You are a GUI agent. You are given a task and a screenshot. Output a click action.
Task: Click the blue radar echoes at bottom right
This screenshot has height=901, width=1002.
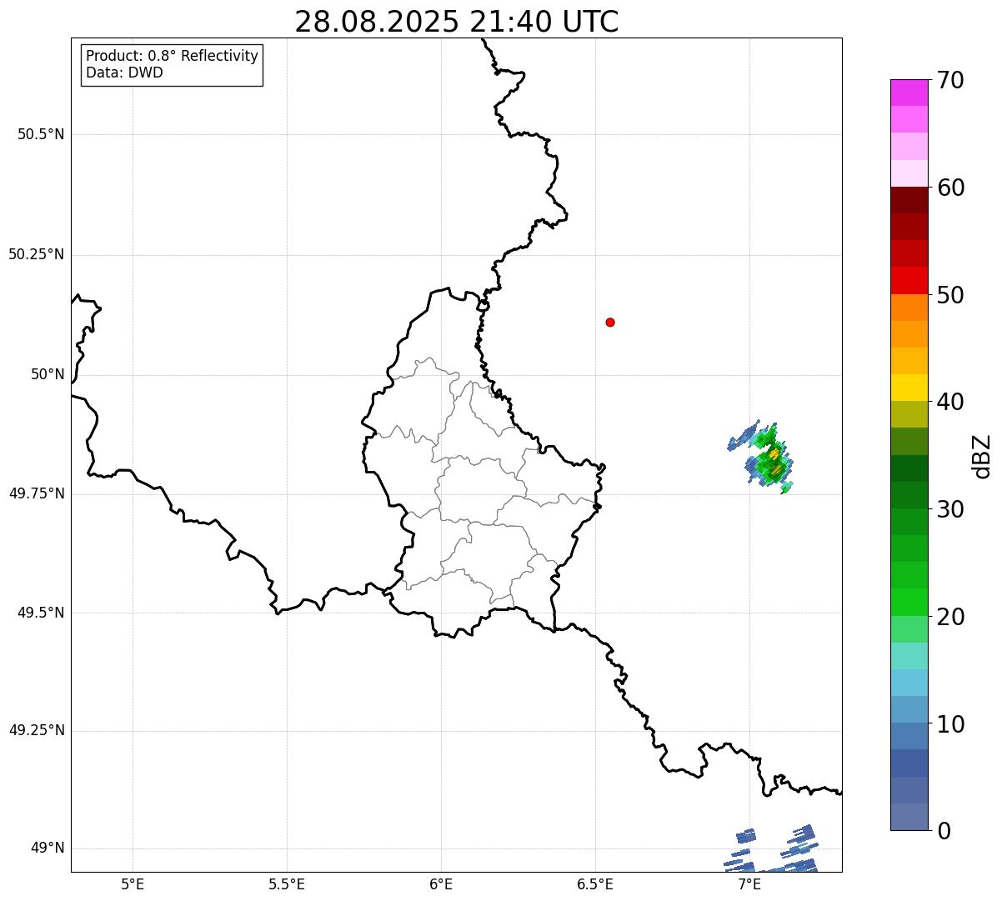pyautogui.click(x=772, y=848)
